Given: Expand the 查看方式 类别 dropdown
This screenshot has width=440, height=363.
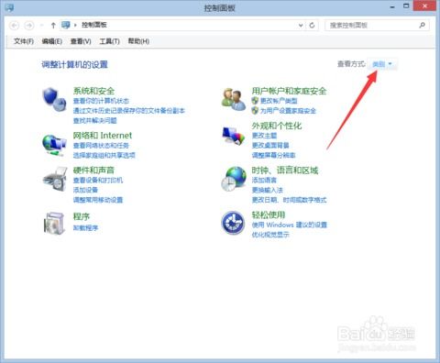Looking at the screenshot, I should tap(382, 64).
